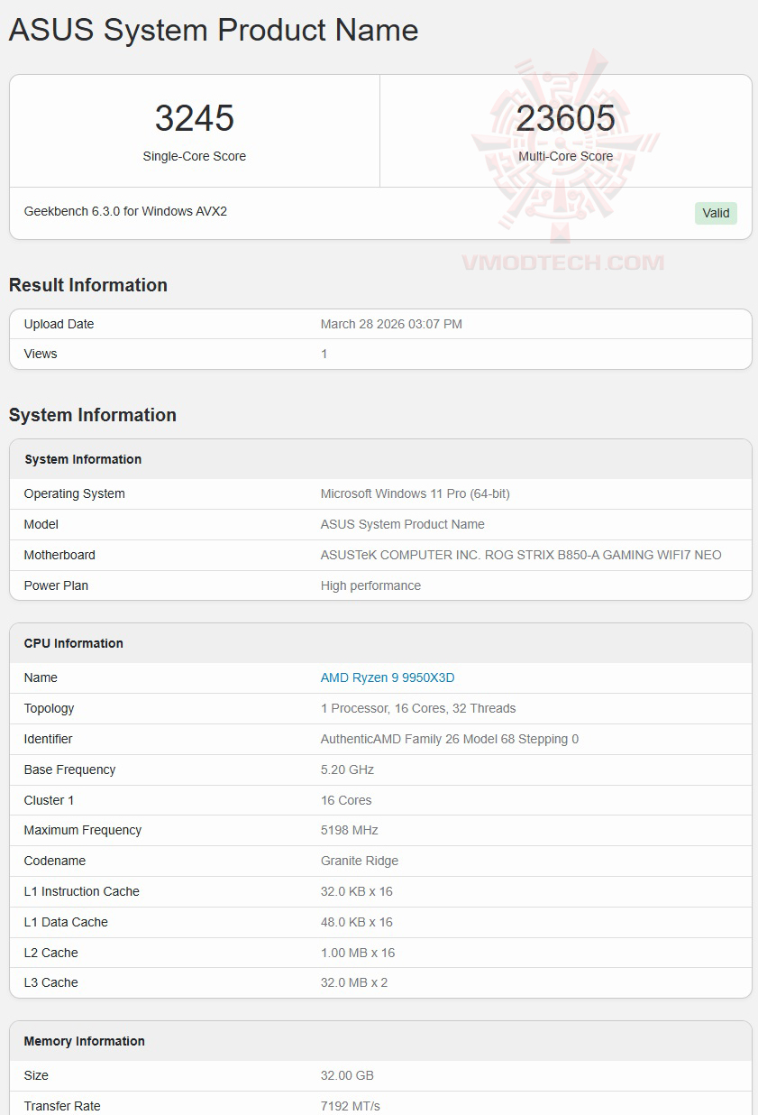Select Geekbench 6.3.0 for Windows AVX2 text
This screenshot has width=758, height=1115.
coord(125,211)
